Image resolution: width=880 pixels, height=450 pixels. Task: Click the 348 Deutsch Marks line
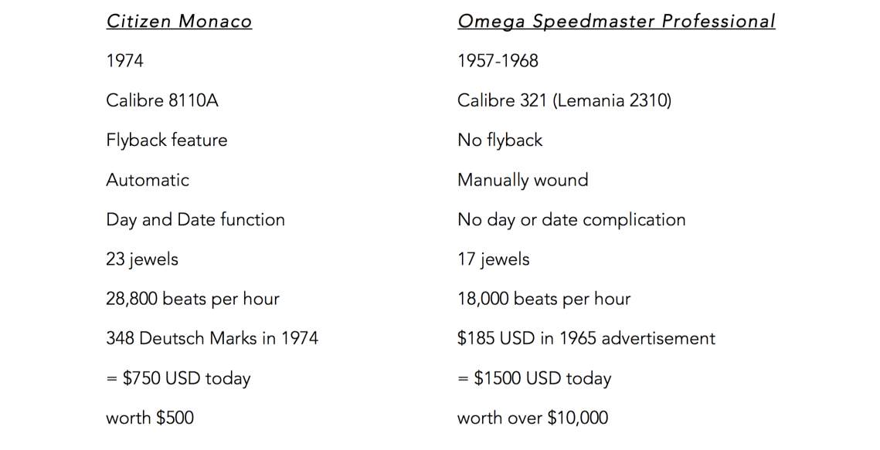tap(212, 339)
